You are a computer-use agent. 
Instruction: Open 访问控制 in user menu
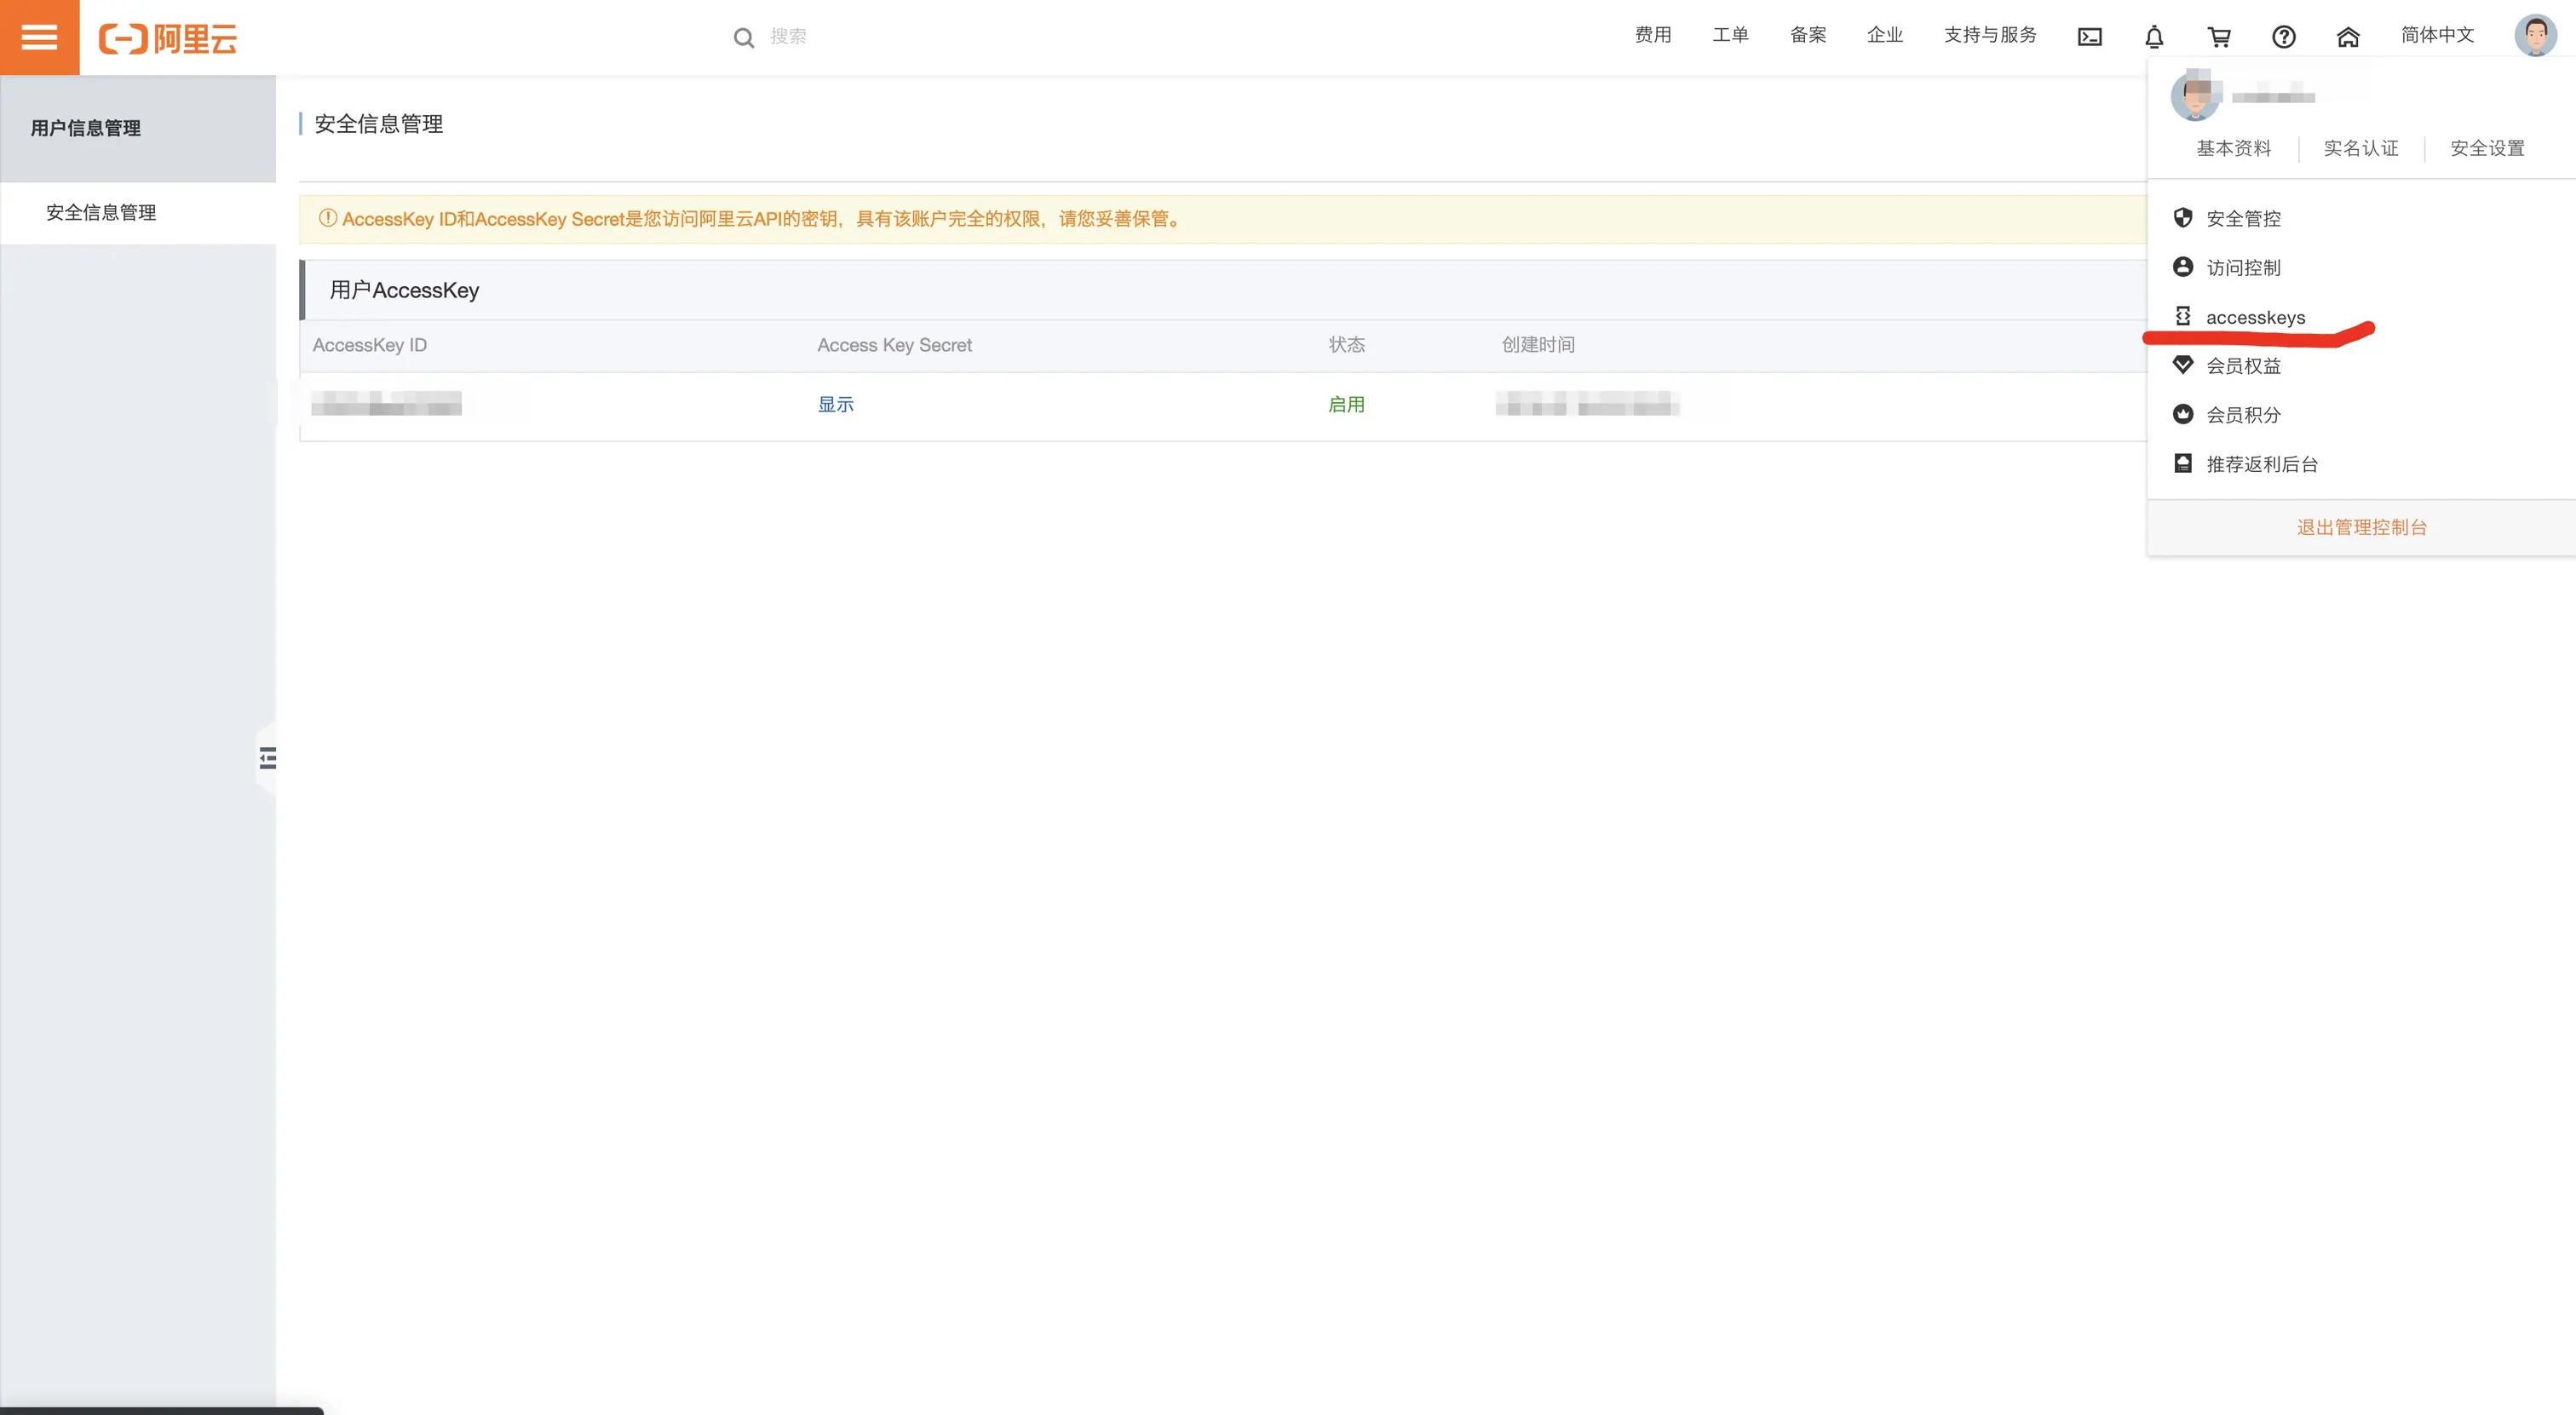click(x=2243, y=267)
